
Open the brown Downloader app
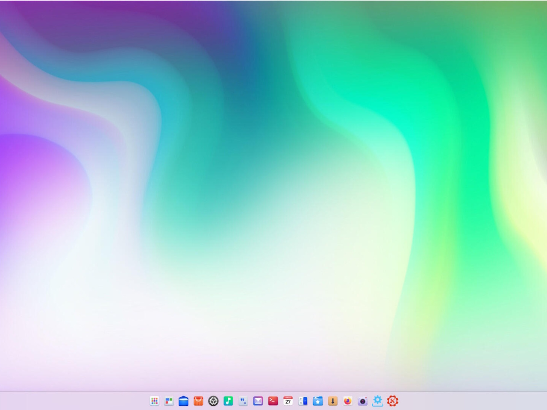point(333,401)
